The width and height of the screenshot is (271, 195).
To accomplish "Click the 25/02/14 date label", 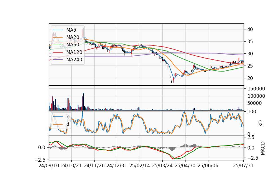I will click(140, 166).
